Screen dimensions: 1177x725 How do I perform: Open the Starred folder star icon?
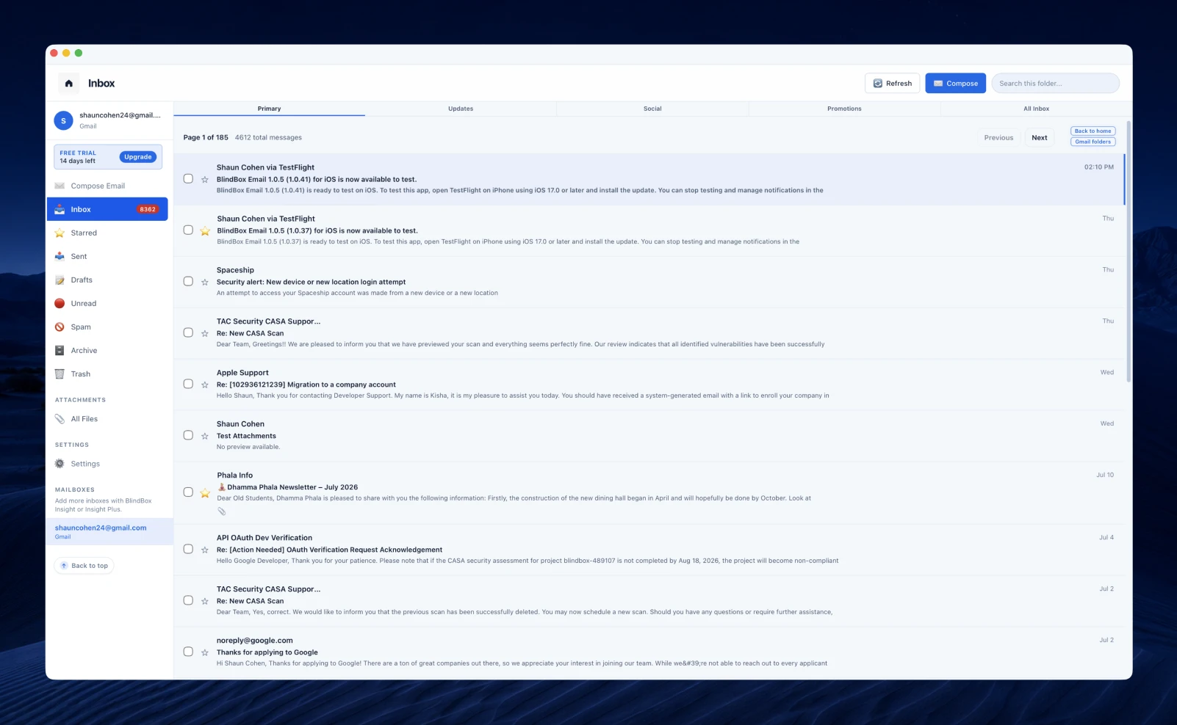click(x=60, y=233)
